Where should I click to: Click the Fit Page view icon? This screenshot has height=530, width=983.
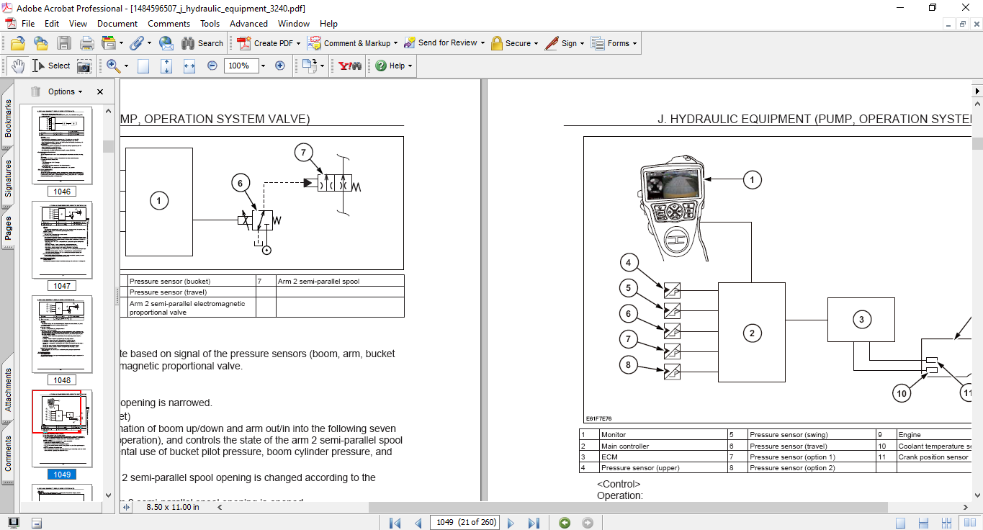tap(168, 66)
